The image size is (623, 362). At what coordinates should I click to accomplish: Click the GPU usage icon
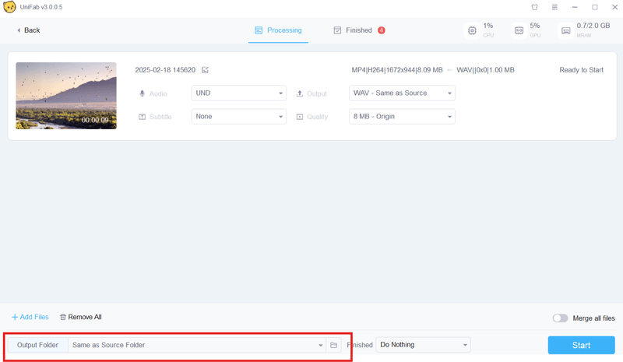tap(519, 30)
